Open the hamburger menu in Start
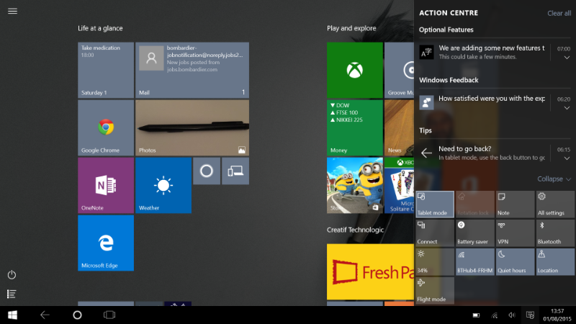This screenshot has height=324, width=576. (12, 12)
